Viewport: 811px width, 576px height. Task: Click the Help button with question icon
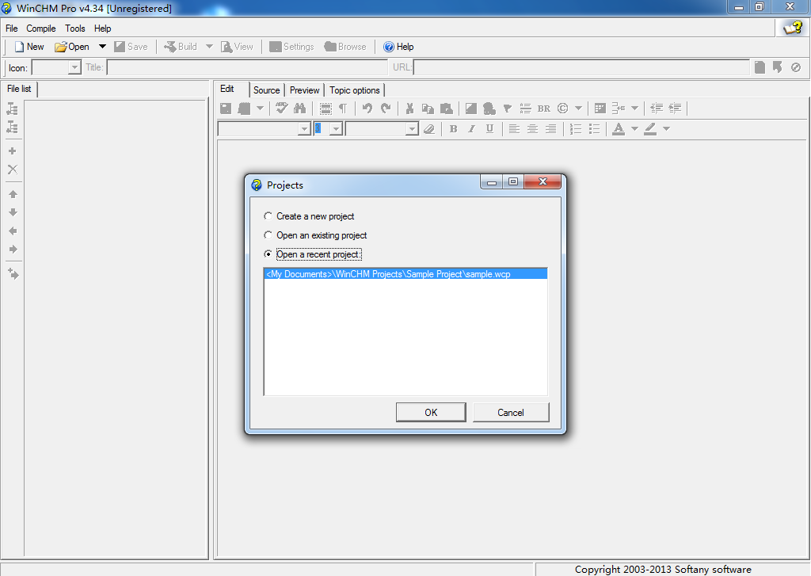(398, 47)
